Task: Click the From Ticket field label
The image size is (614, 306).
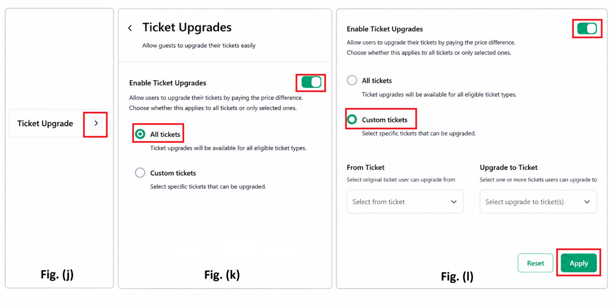Action: point(365,168)
